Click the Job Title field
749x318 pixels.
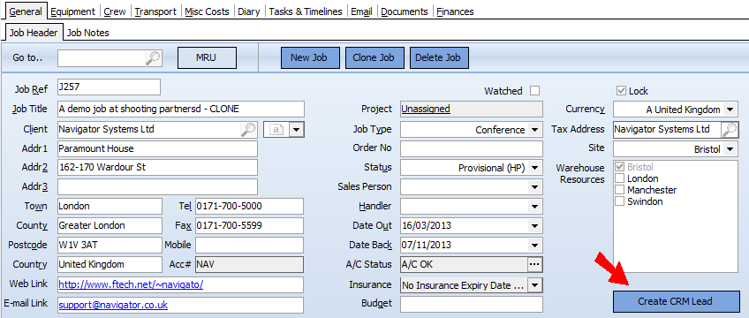[x=180, y=109]
